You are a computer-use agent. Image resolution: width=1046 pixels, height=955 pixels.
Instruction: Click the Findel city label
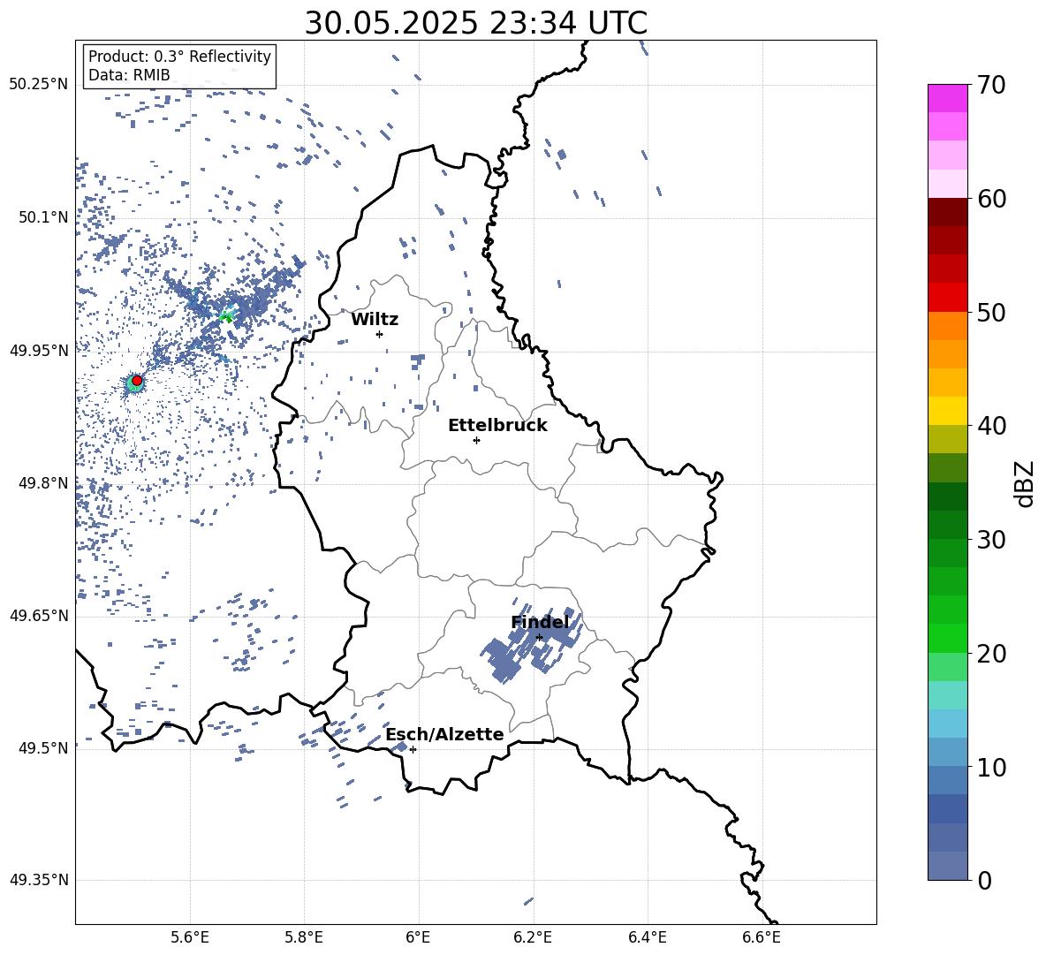click(540, 622)
